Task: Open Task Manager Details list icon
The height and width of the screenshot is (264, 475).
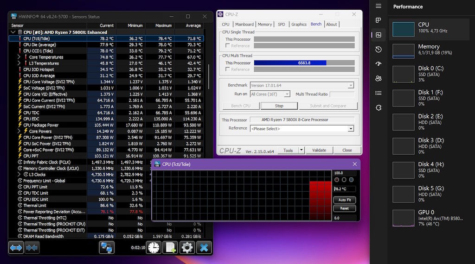Action: click(x=379, y=93)
